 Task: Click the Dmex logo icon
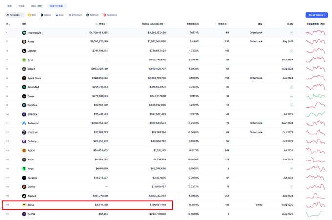pyautogui.click(x=24, y=96)
